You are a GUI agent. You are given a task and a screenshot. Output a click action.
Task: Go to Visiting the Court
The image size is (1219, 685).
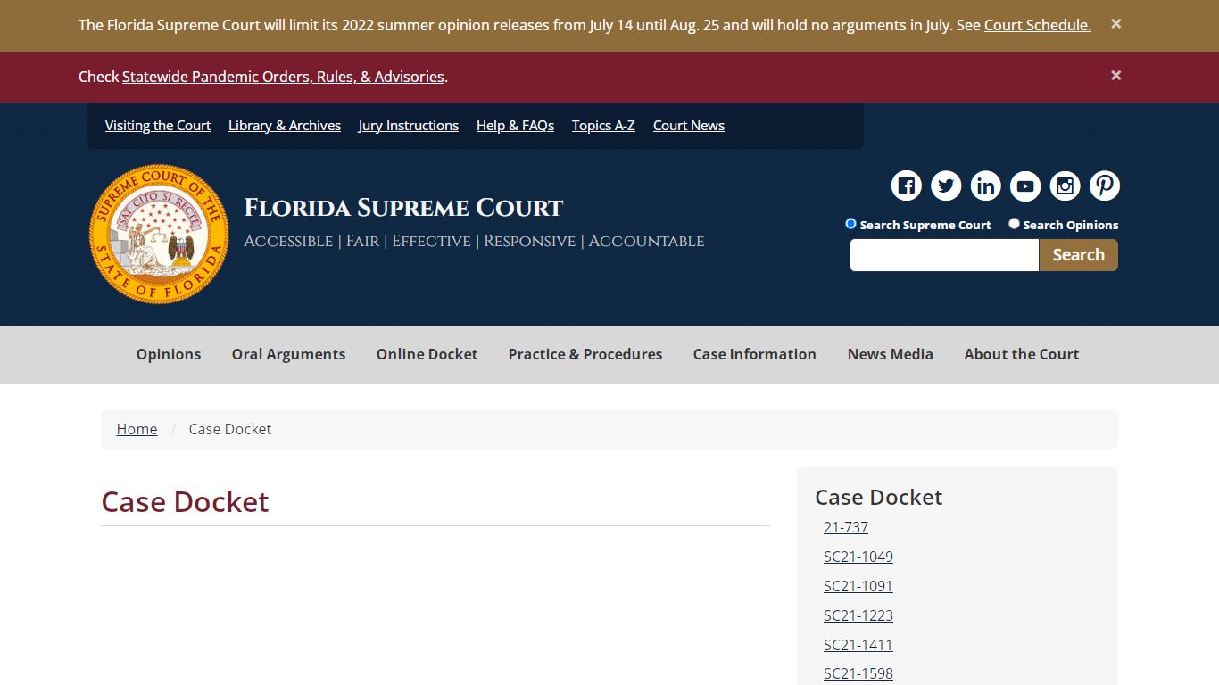click(158, 126)
